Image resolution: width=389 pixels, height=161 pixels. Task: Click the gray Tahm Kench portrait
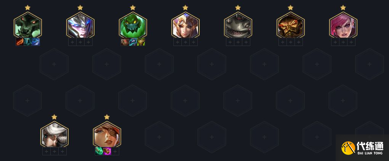(238, 25)
